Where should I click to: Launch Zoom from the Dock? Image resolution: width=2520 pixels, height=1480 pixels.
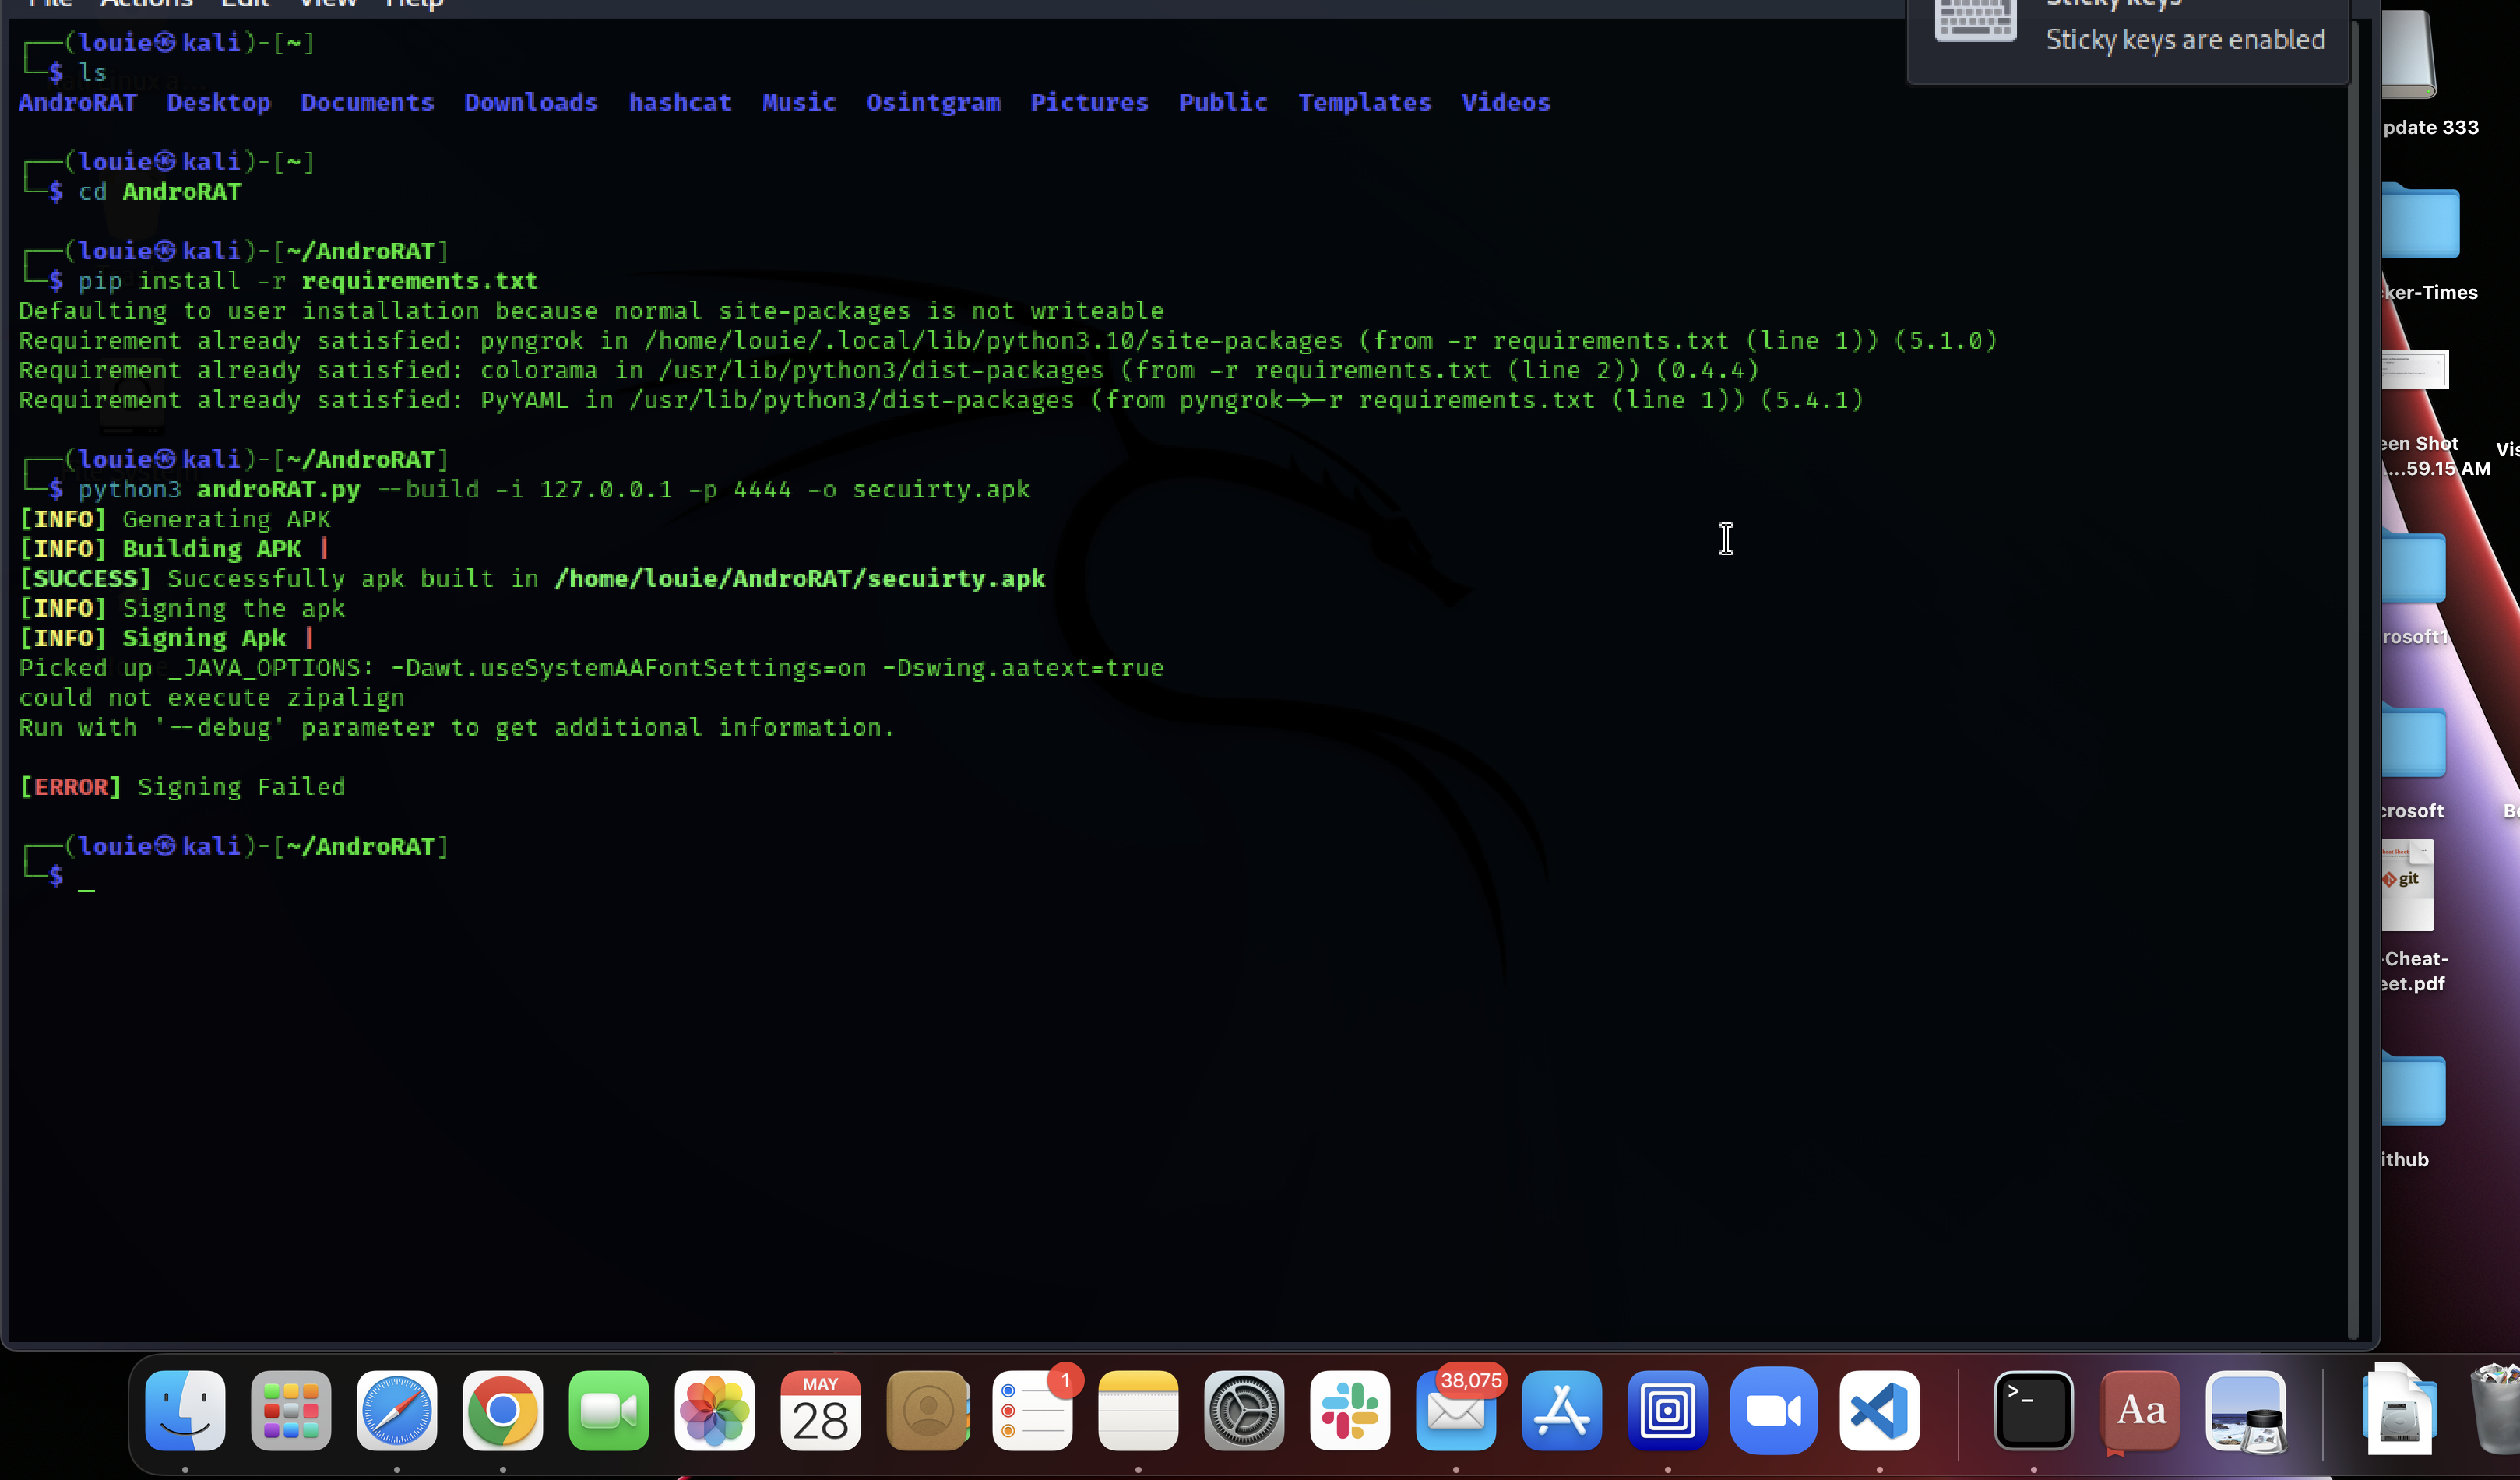point(1774,1411)
